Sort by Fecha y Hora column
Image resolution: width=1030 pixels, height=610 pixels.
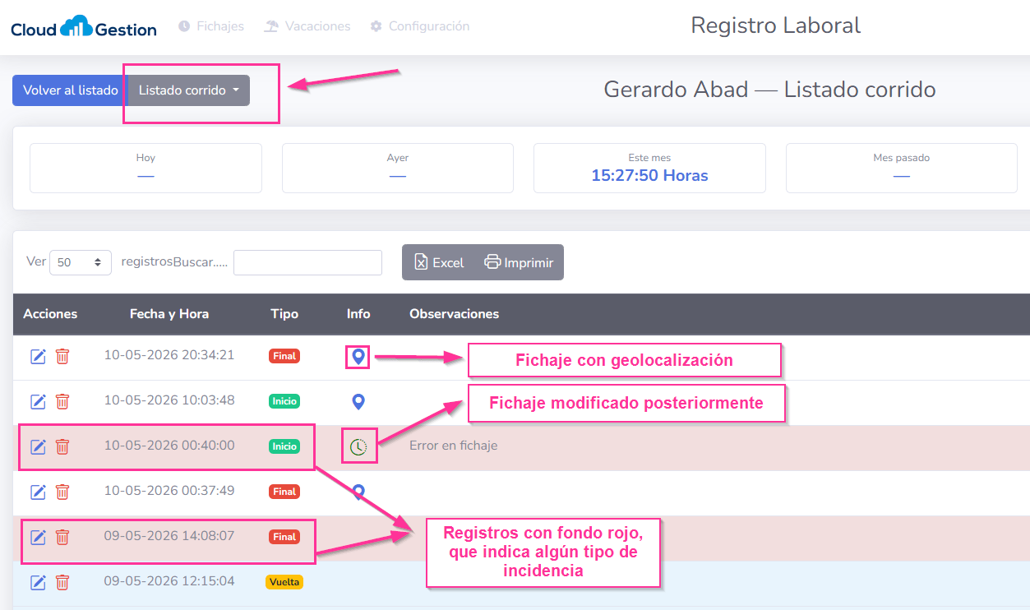pyautogui.click(x=169, y=314)
